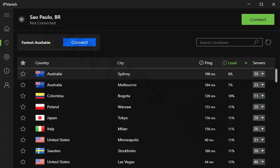Click inside Search Locations field

click(229, 42)
